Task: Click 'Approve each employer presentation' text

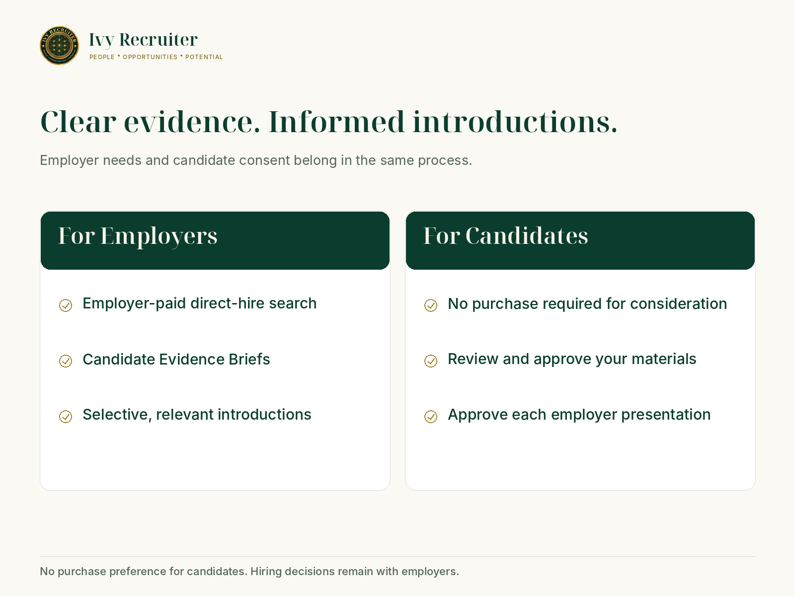Action: tap(579, 415)
